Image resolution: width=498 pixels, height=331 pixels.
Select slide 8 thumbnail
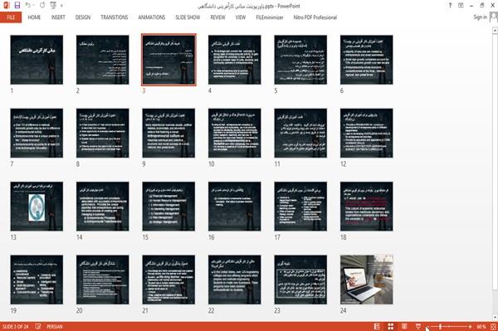click(x=103, y=133)
